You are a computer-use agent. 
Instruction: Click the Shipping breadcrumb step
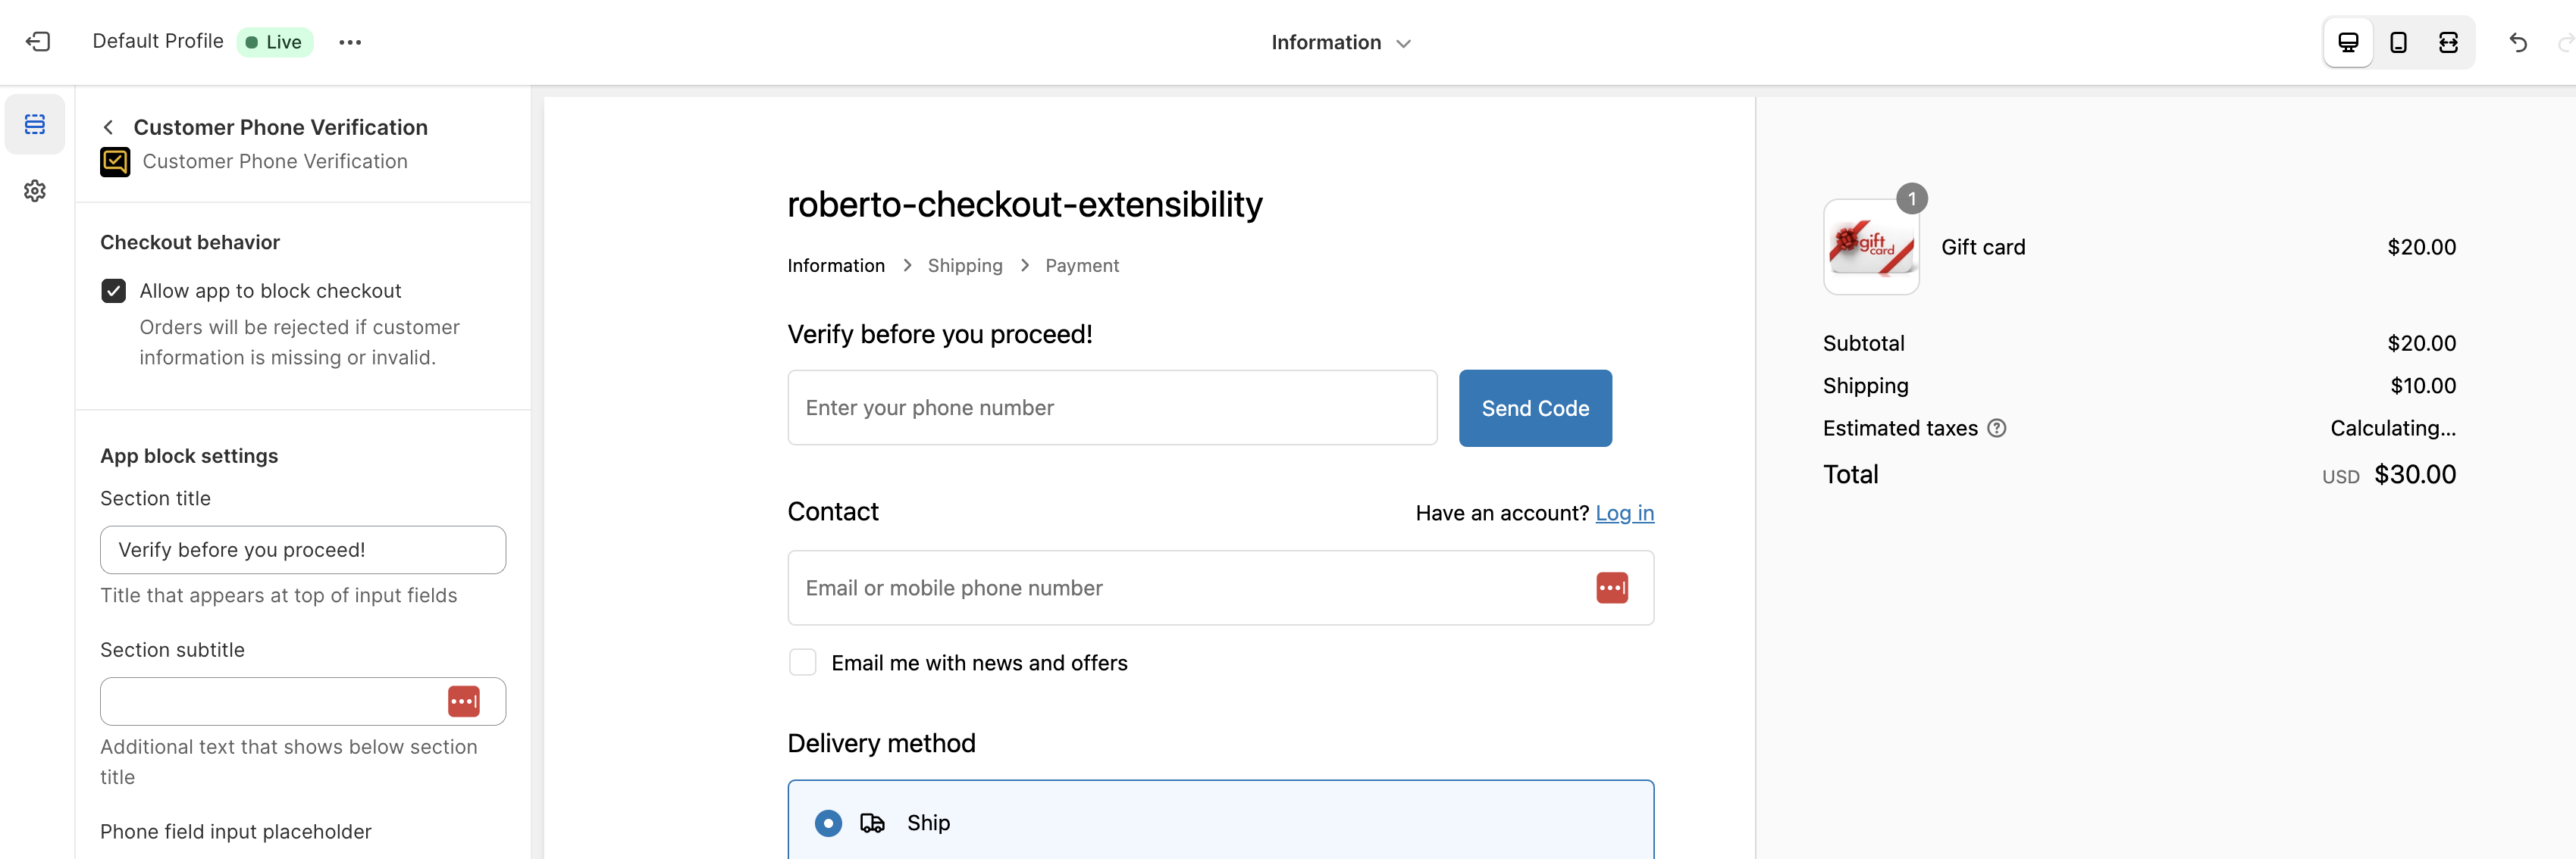pos(964,266)
